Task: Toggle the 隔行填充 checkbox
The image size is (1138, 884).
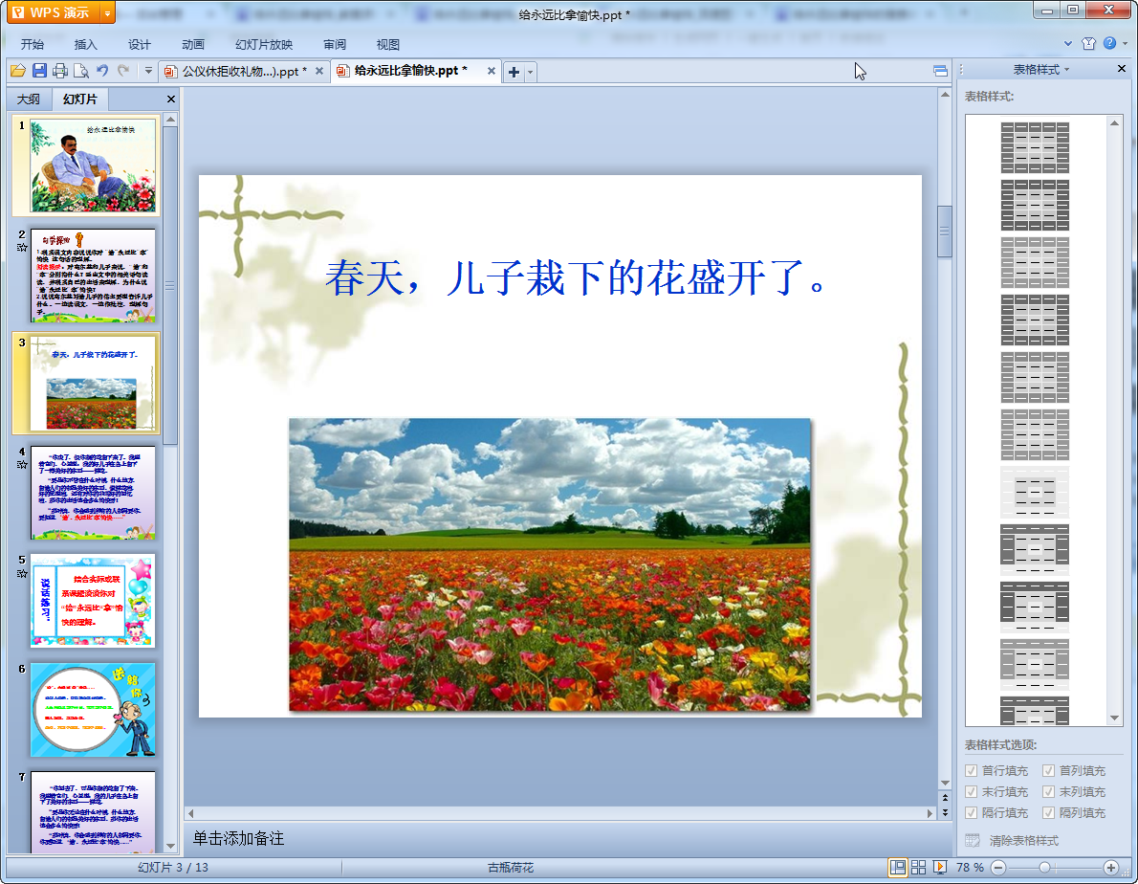Action: coord(972,812)
